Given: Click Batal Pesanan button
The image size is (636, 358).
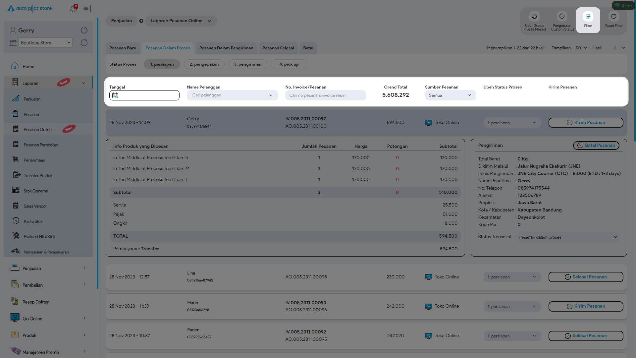Looking at the screenshot, I should click(x=596, y=146).
